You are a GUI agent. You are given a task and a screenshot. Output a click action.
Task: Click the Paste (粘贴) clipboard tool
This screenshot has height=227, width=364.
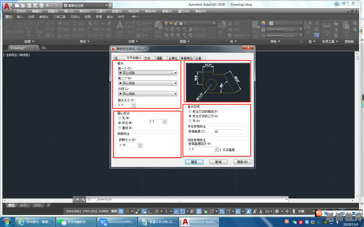pos(346,27)
